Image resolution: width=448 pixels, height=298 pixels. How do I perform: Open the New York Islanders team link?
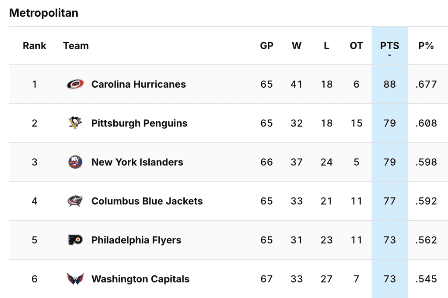click(x=137, y=162)
